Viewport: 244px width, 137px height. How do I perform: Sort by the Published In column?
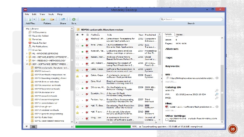pos(151,35)
